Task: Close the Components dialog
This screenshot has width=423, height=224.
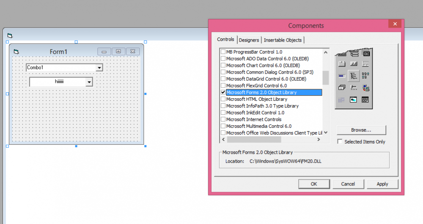Action: (395, 24)
